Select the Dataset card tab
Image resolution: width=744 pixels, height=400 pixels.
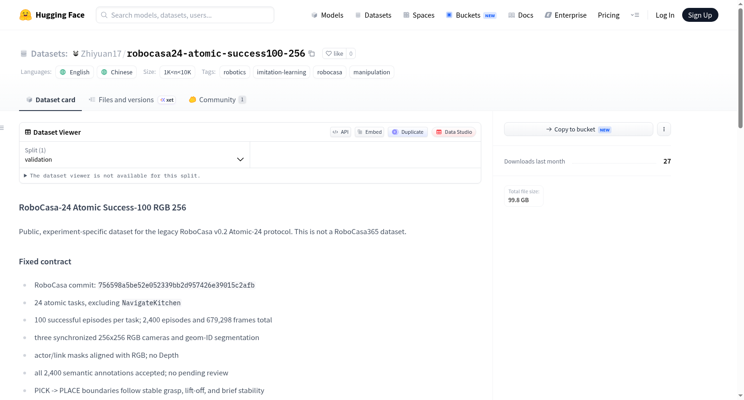pos(50,100)
